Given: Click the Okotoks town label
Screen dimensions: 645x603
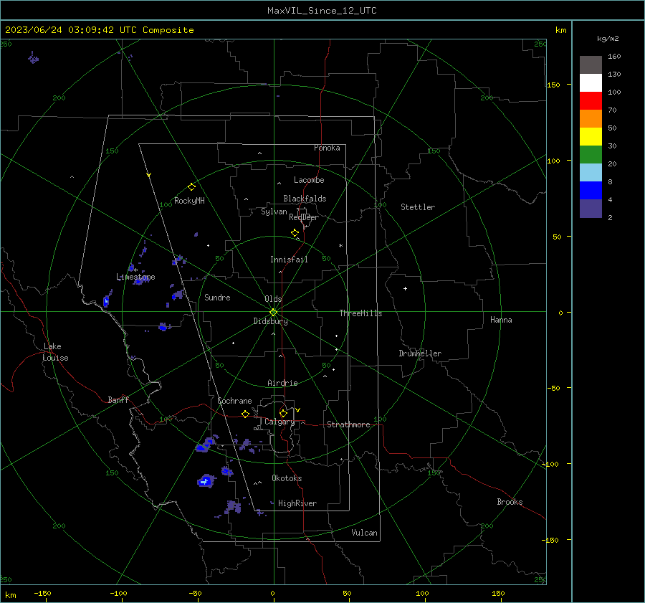Looking at the screenshot, I should point(287,478).
